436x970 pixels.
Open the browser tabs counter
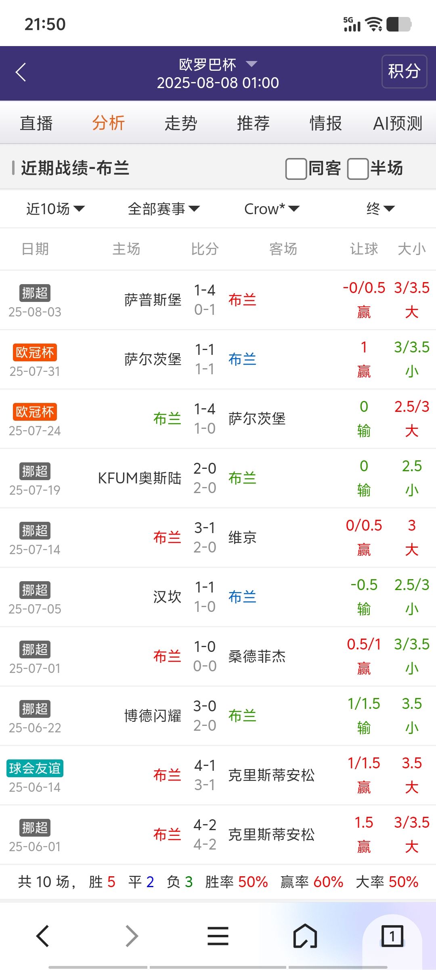click(x=392, y=936)
